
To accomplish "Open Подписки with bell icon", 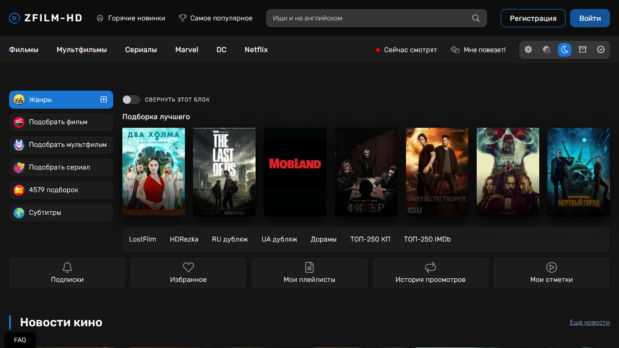I will coord(67,273).
